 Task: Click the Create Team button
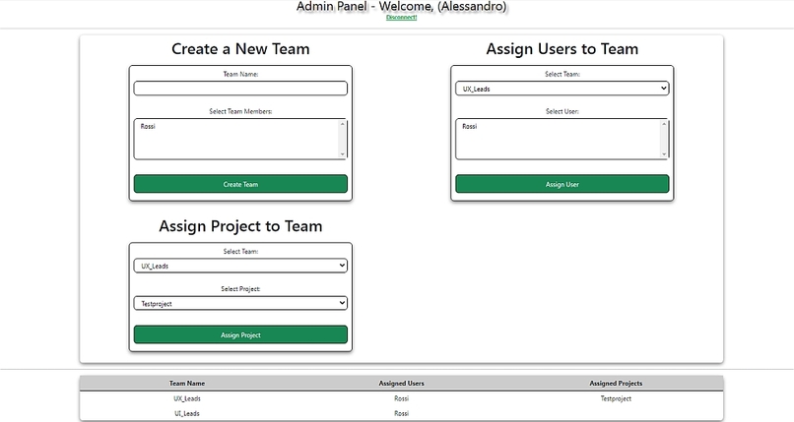pos(240,184)
